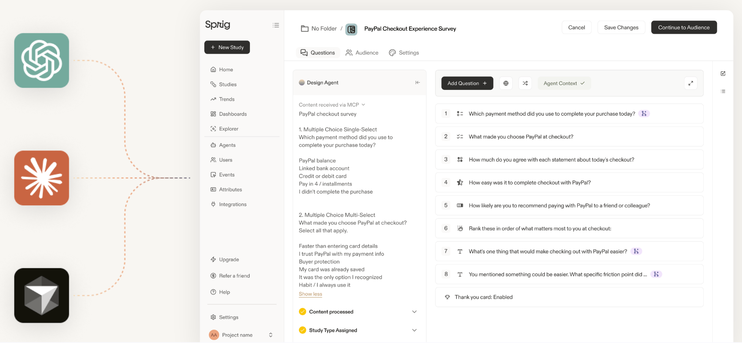Click the text type icon on question 8

click(x=460, y=274)
